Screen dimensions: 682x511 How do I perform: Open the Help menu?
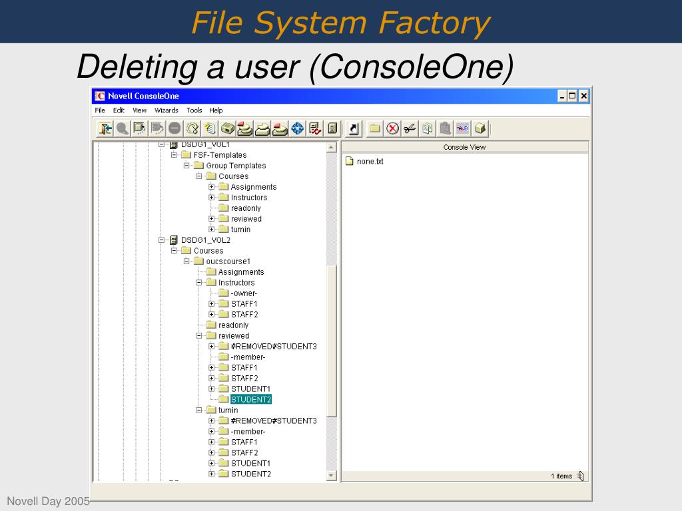point(216,110)
